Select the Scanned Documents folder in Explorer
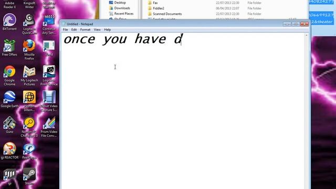Screen dimensions: 336x189 (165, 14)
